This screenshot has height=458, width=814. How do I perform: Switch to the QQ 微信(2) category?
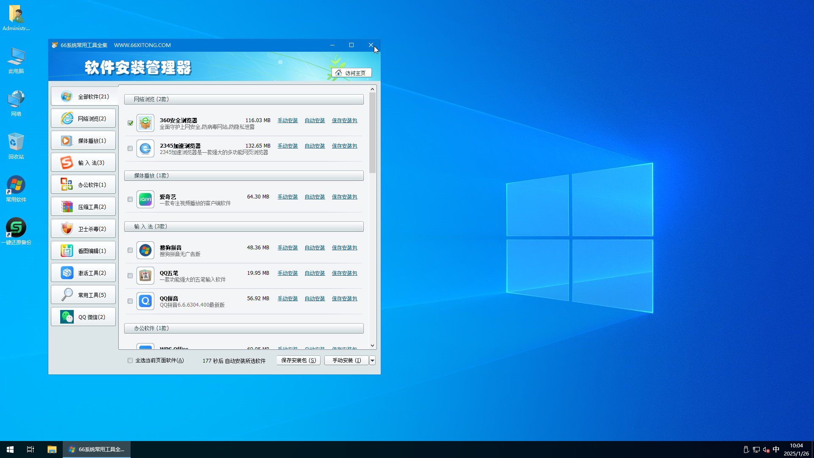click(83, 317)
